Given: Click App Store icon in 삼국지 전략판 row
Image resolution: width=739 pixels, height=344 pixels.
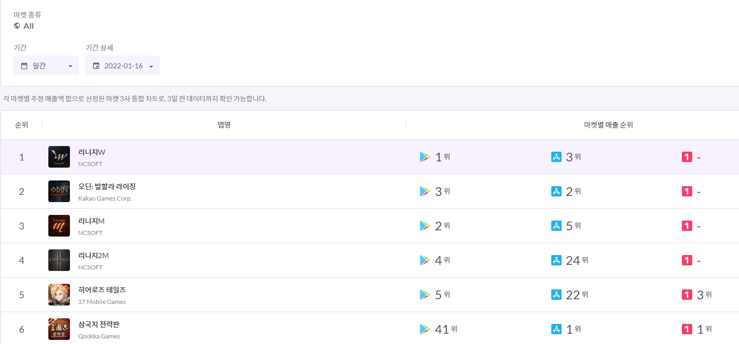Looking at the screenshot, I should click(x=556, y=329).
